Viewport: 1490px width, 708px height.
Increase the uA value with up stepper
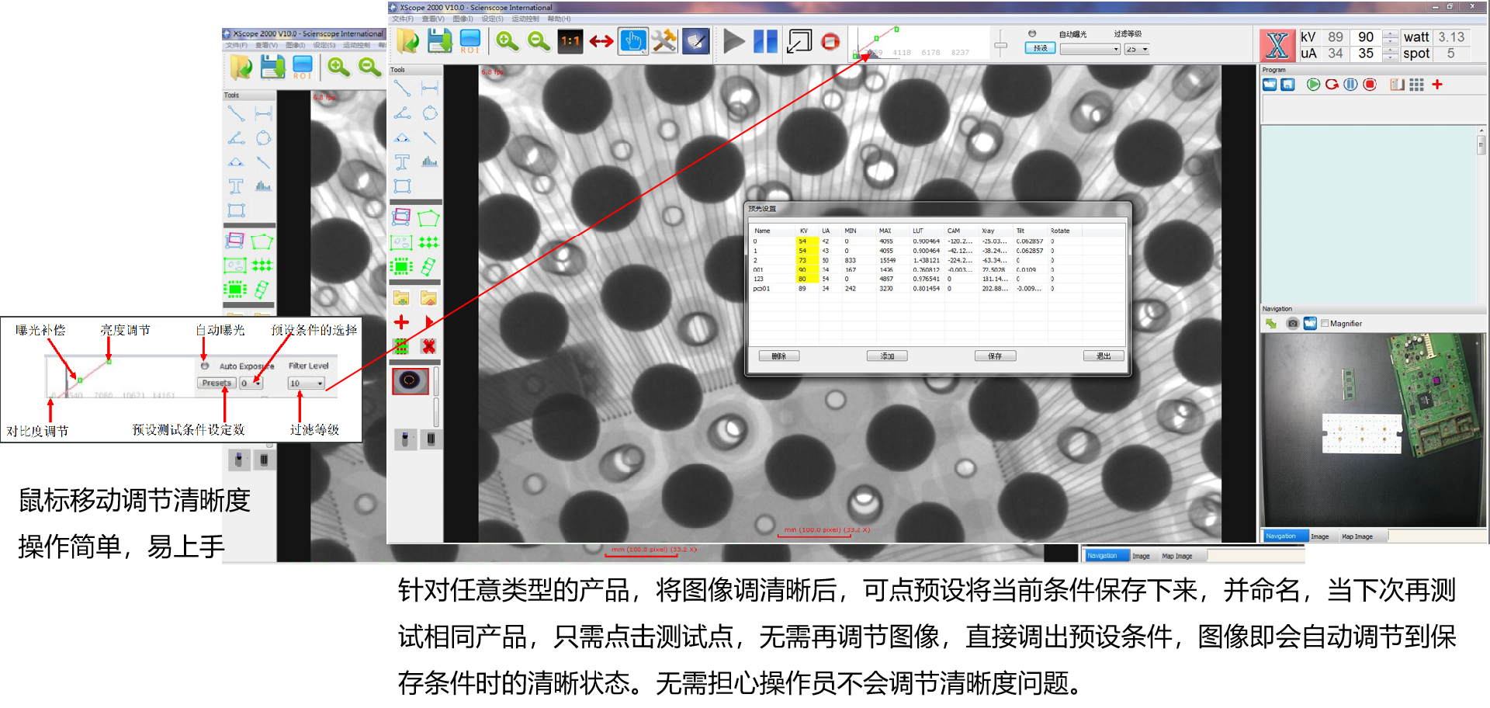(1391, 50)
